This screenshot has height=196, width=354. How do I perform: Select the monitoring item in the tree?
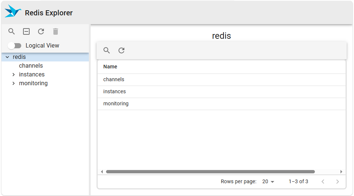tap(33, 83)
